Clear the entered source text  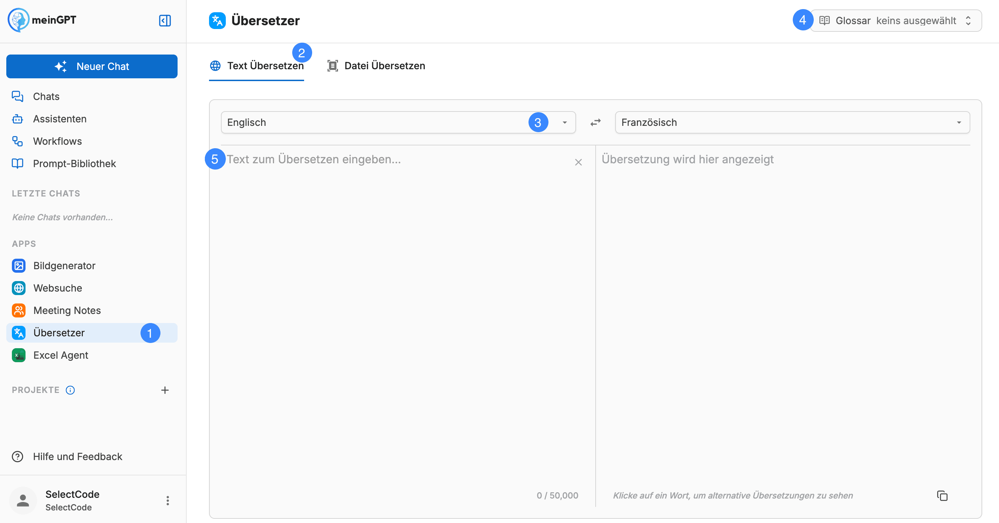click(x=578, y=162)
